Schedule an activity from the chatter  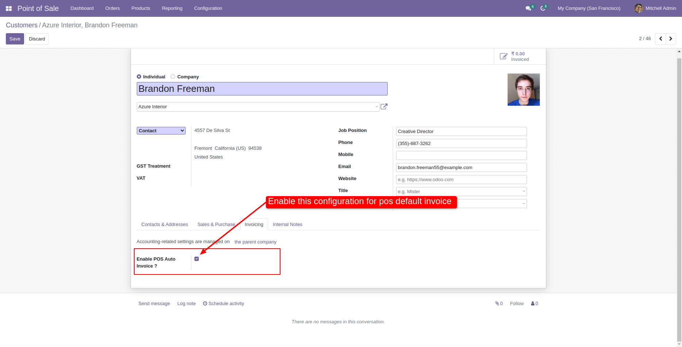tap(224, 304)
